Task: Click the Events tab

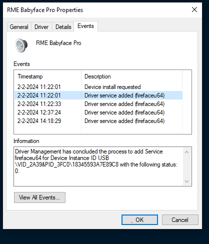Action: pyautogui.click(x=85, y=26)
